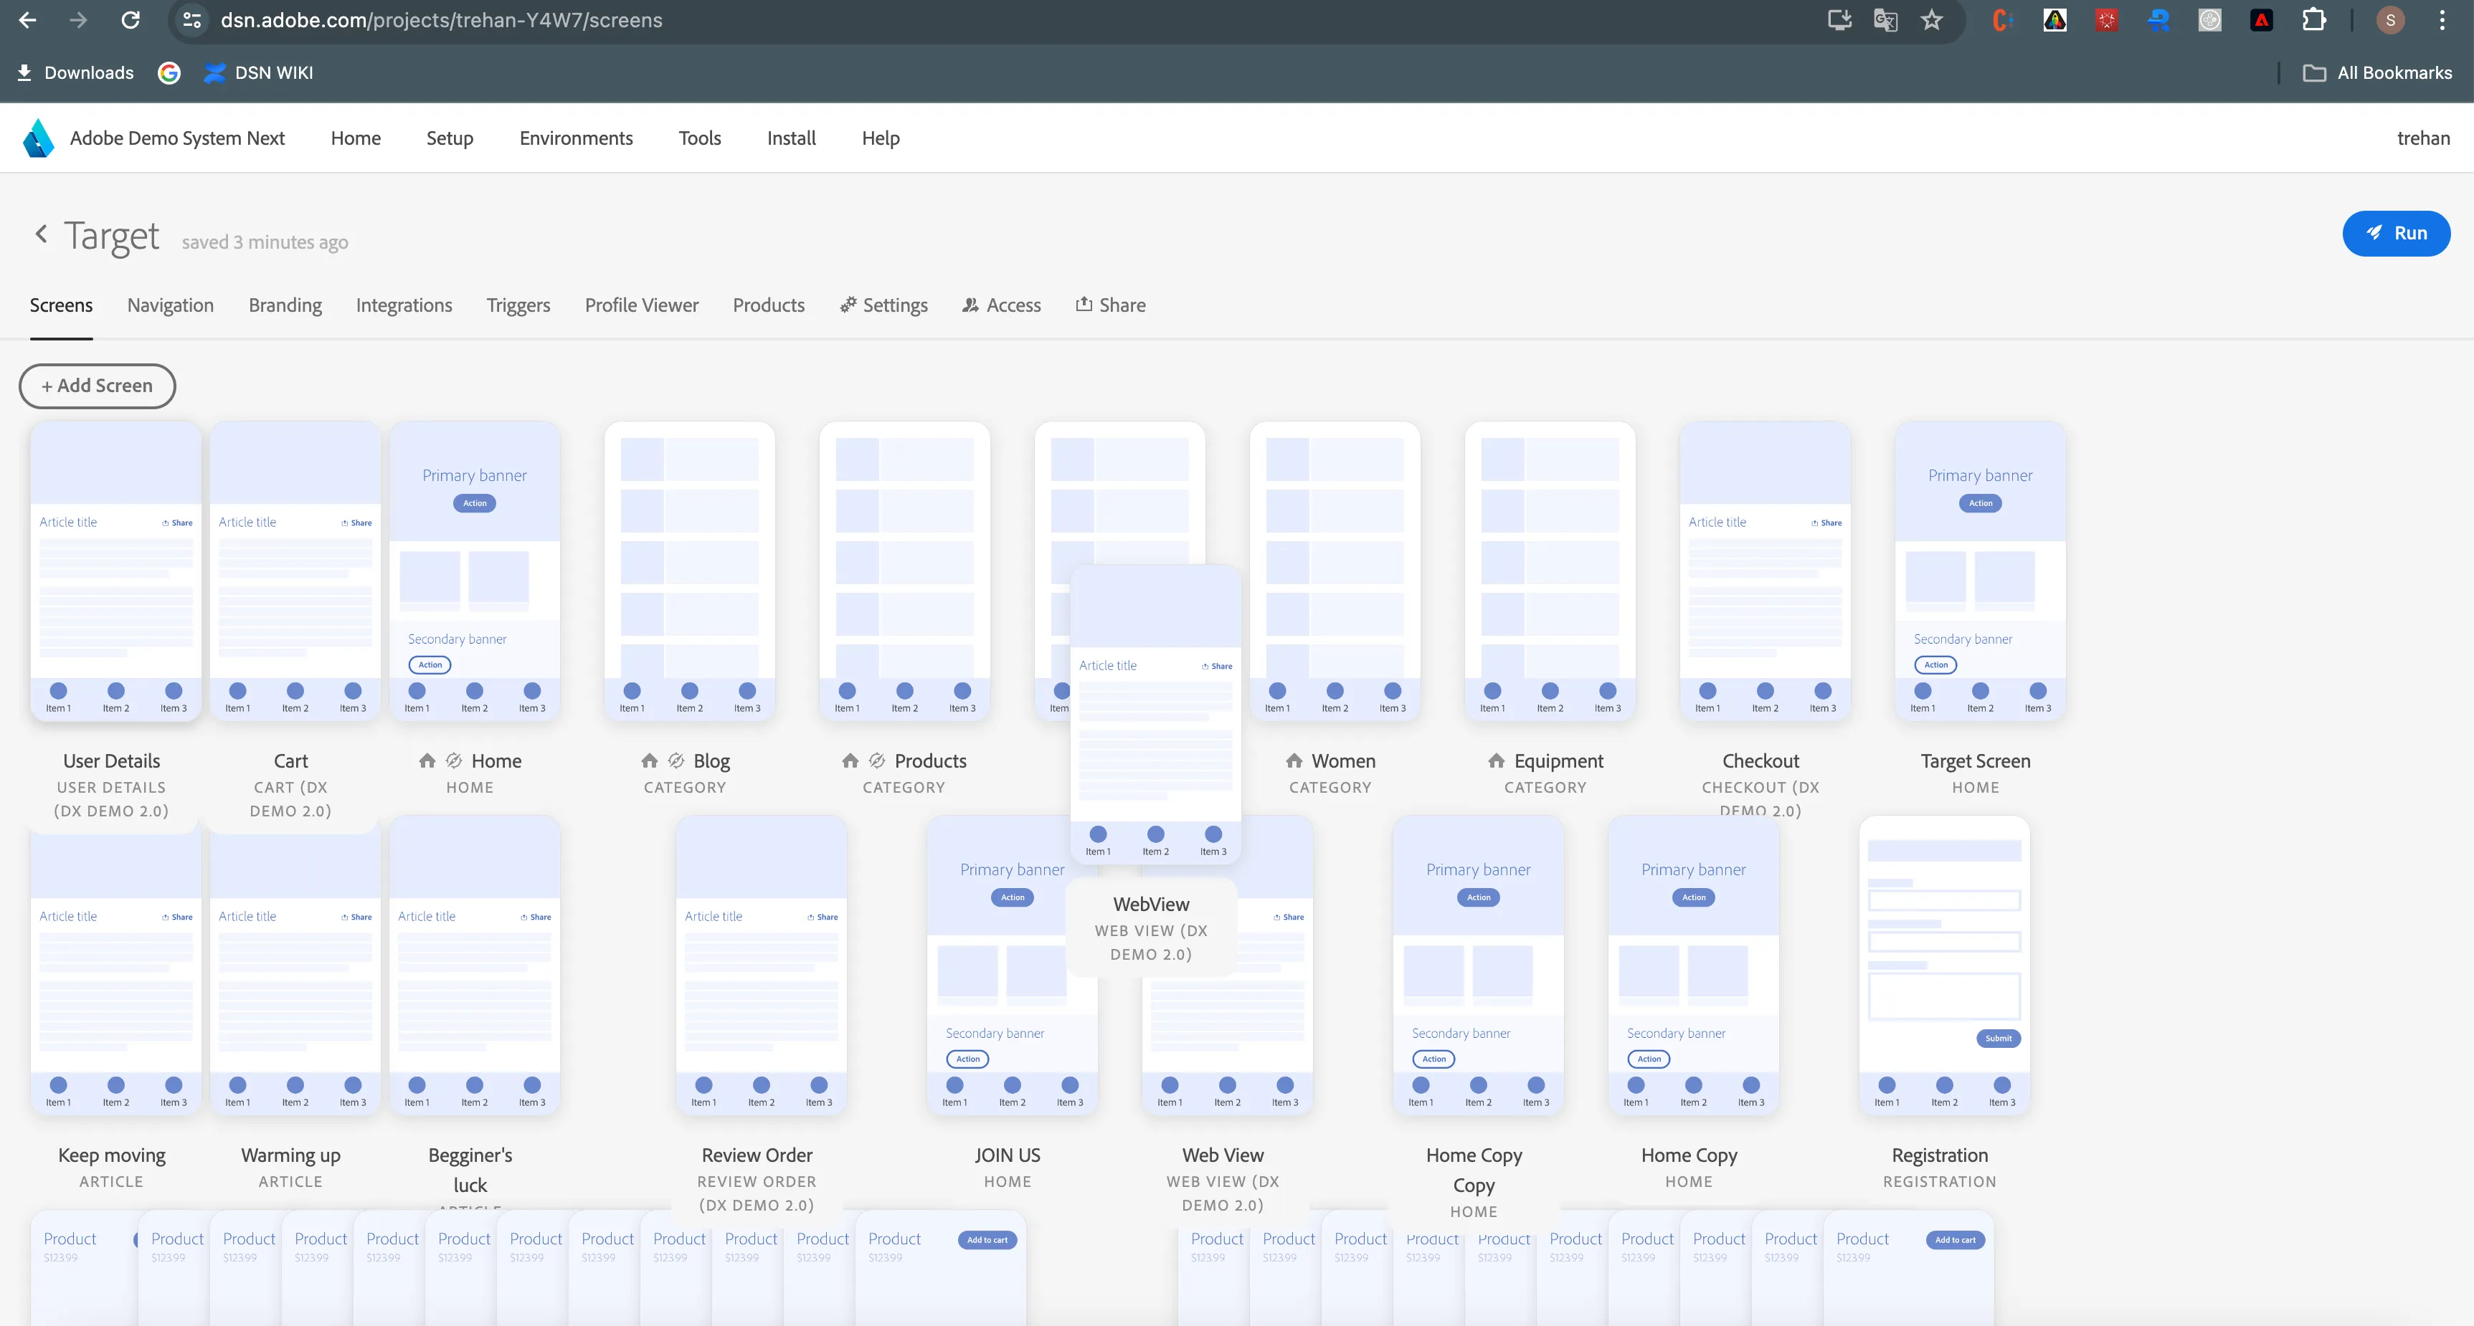Click the Run button
Image resolution: width=2474 pixels, height=1326 pixels.
pyautogui.click(x=2397, y=234)
